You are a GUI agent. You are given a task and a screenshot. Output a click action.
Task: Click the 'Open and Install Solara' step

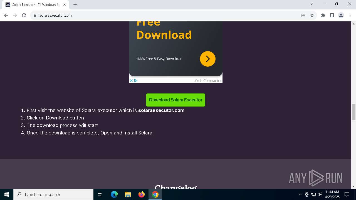click(x=126, y=133)
